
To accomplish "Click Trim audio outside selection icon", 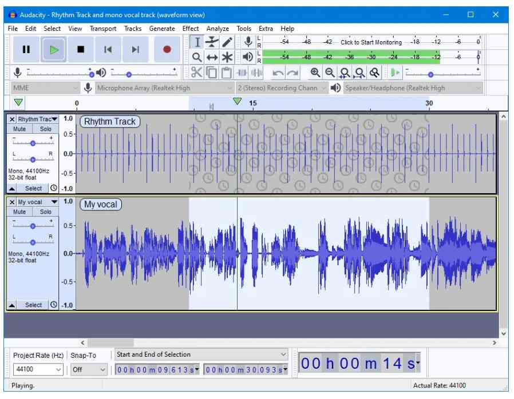I will click(x=242, y=73).
